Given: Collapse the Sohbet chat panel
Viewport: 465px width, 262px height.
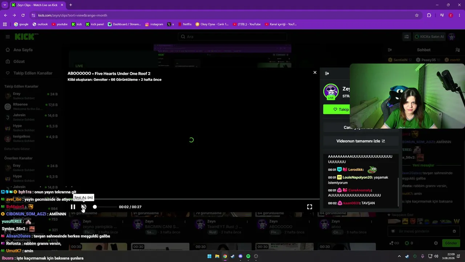Looking at the screenshot, I should tap(390, 50).
